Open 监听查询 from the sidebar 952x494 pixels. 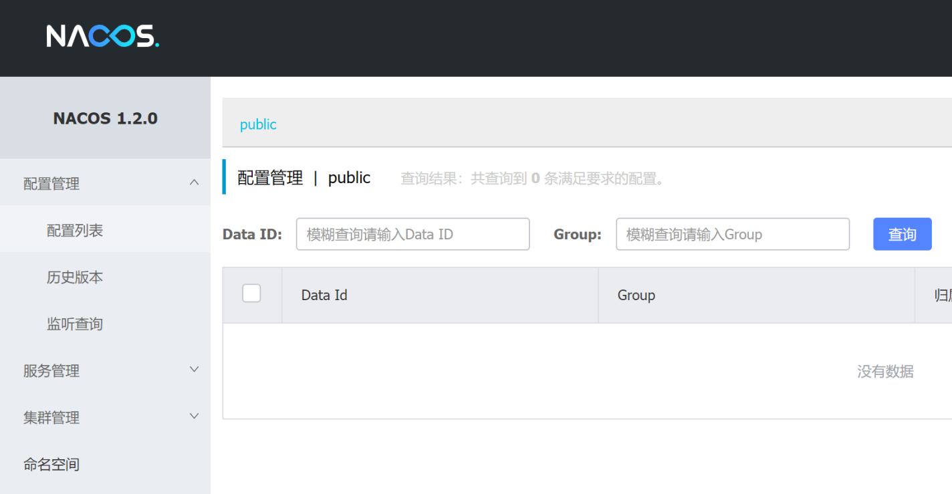pos(75,324)
